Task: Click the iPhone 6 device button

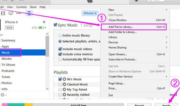Action: 90,13
